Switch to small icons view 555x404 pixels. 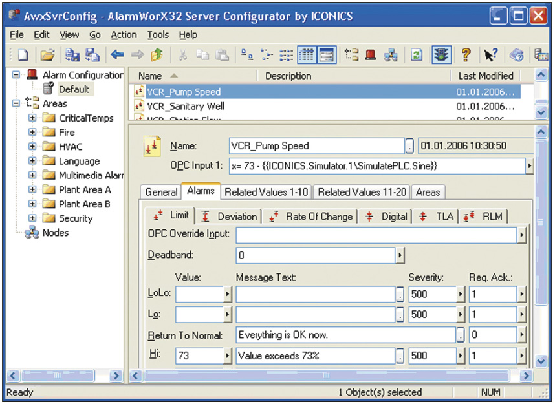click(267, 55)
